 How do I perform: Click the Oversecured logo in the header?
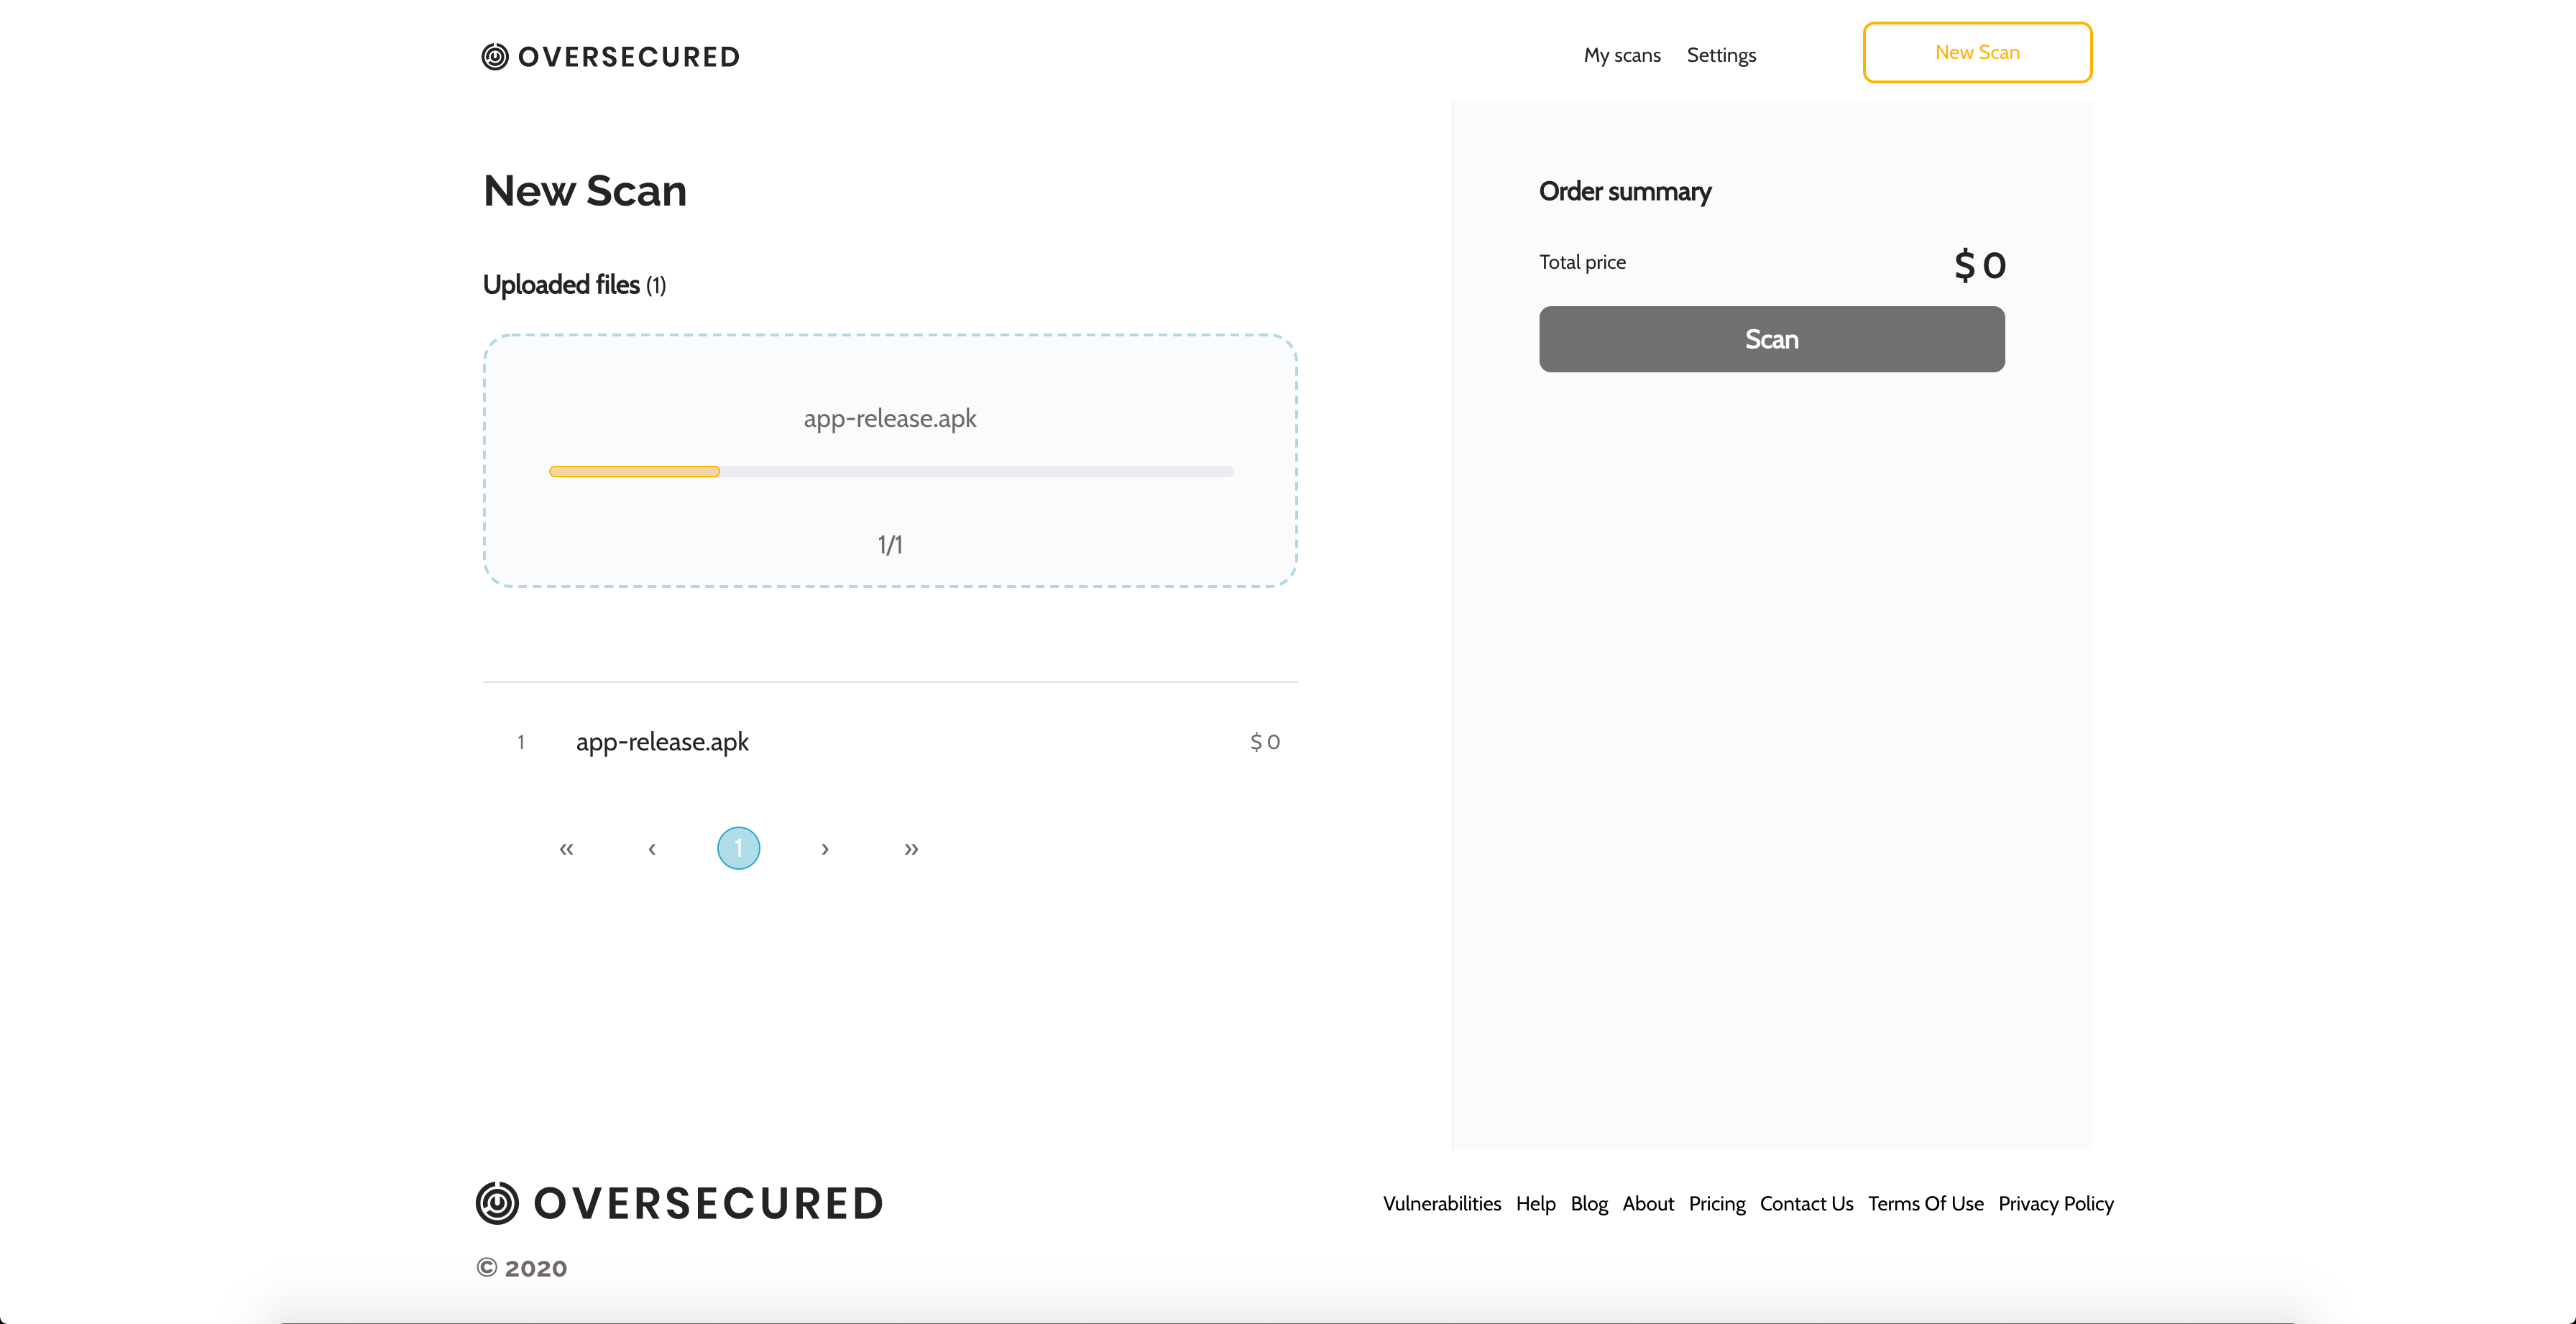[610, 56]
